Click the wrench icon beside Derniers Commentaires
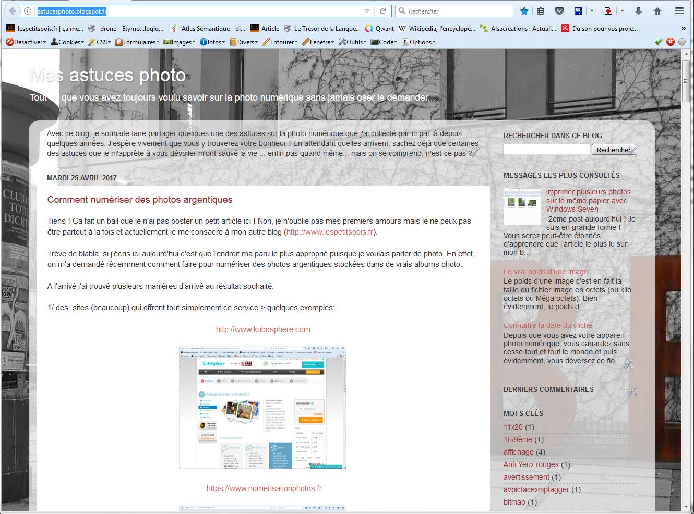 pos(632,391)
